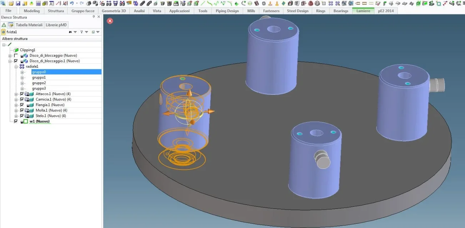
Task: Click the radiale1 pattern icon in tree
Action: [x=22, y=67]
